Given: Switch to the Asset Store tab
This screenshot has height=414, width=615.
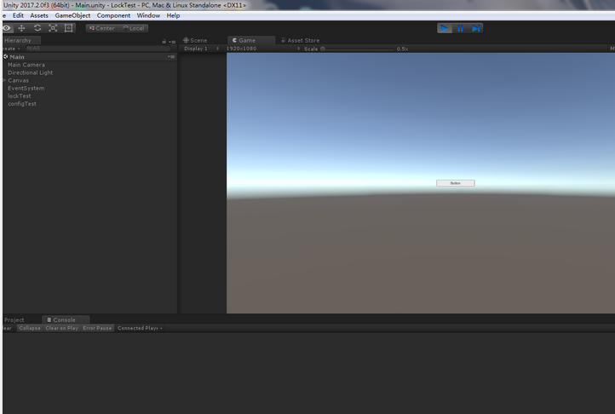Looking at the screenshot, I should click(301, 40).
